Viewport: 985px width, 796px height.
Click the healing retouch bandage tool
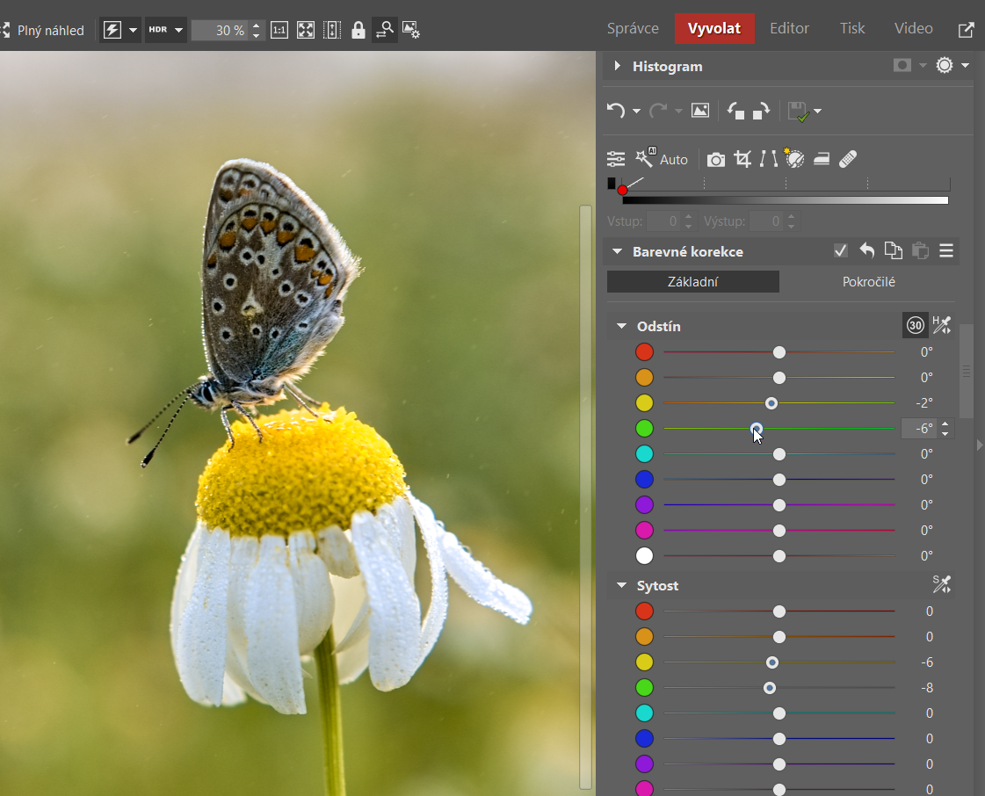tap(848, 159)
